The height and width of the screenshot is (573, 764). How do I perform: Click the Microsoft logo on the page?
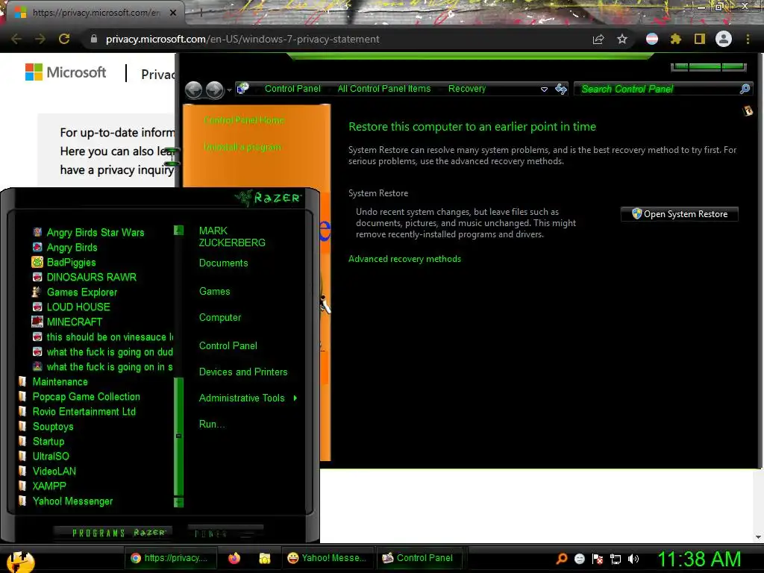66,72
